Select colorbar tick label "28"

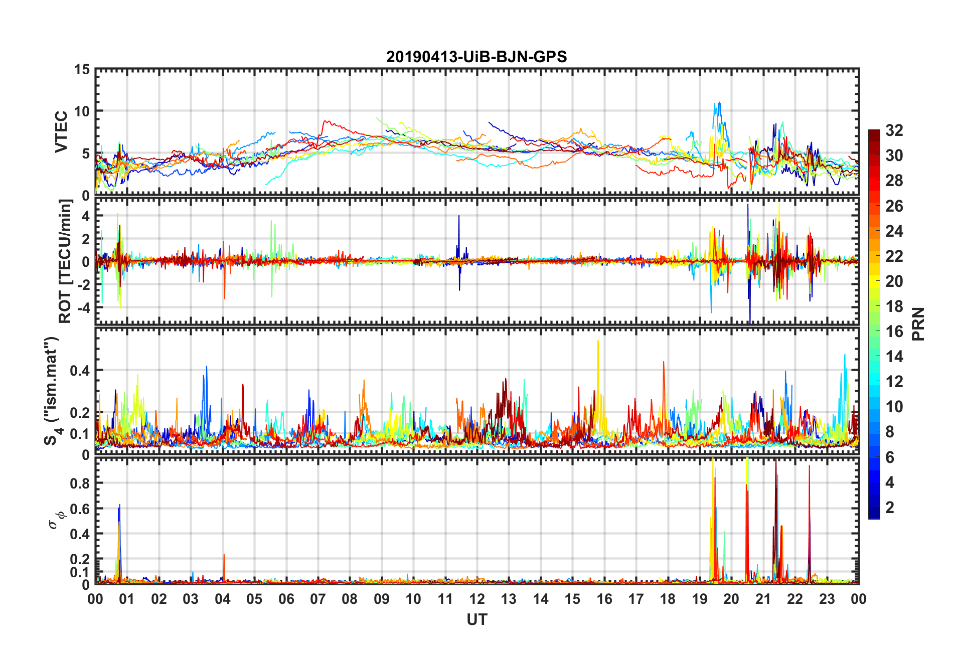coord(894,181)
